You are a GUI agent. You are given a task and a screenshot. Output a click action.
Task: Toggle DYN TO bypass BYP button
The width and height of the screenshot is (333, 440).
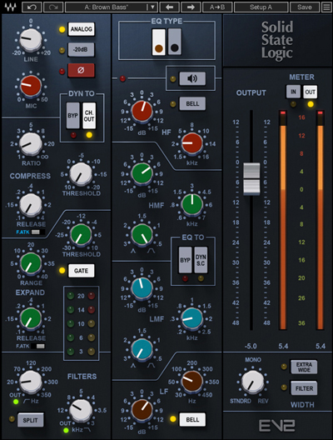point(73,116)
